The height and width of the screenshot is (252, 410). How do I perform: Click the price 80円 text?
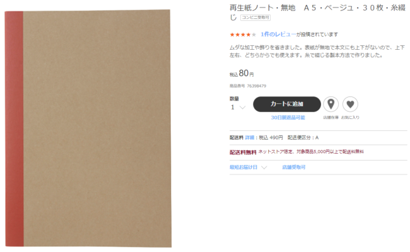click(246, 73)
